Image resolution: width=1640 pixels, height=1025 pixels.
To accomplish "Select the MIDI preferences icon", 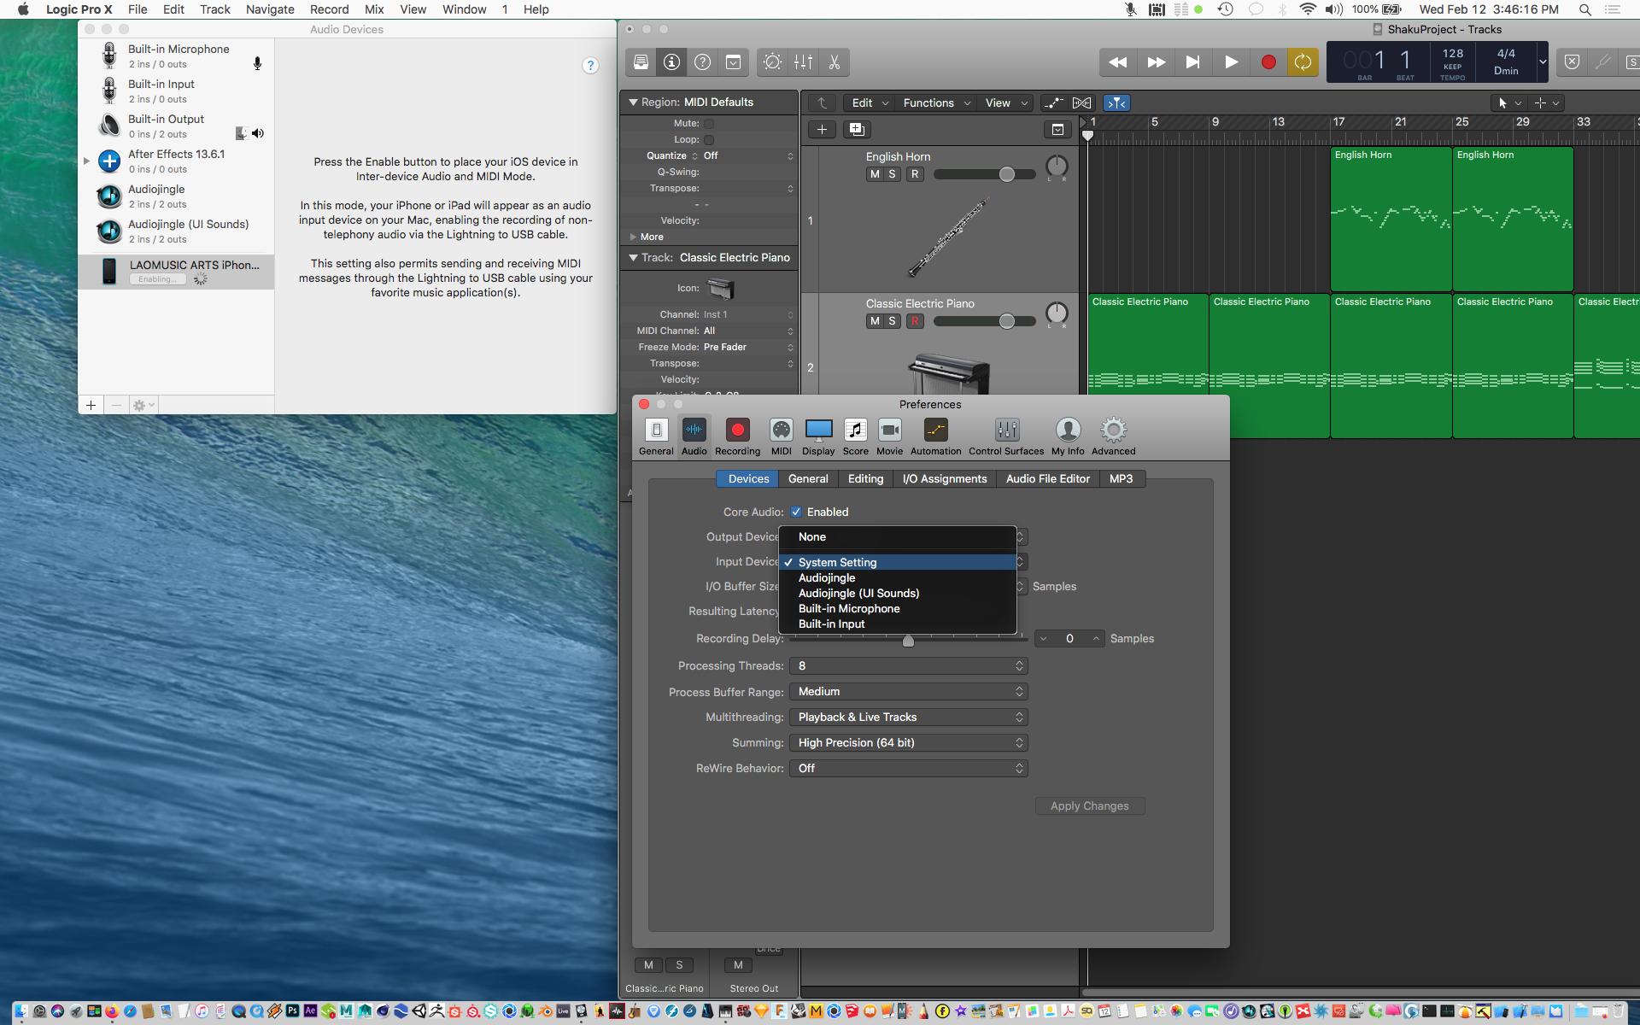I will pyautogui.click(x=781, y=436).
